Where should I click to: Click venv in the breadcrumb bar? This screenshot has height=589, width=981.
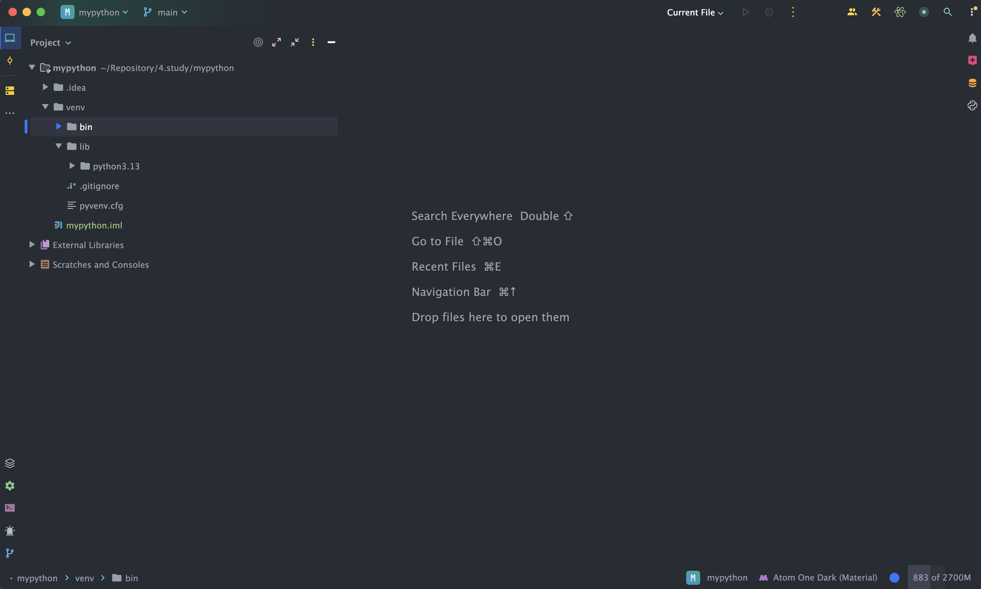tap(85, 578)
